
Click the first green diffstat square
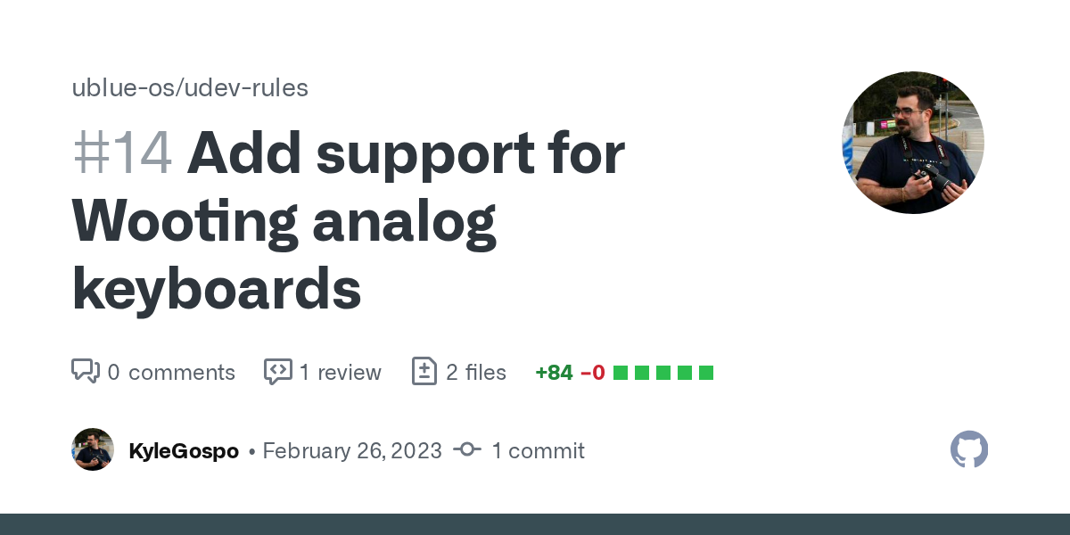621,373
